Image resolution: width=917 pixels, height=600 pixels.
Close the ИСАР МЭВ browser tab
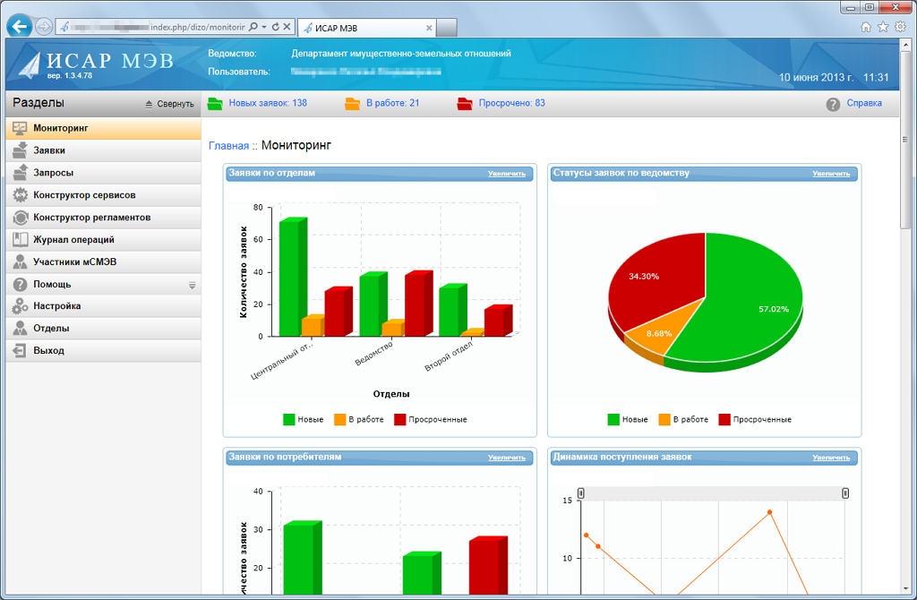[429, 28]
